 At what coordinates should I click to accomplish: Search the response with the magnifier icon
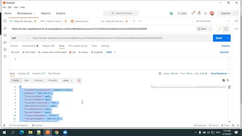228,80
